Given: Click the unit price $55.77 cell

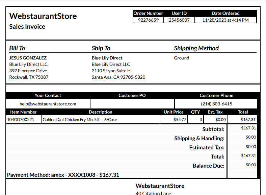Looking at the screenshot, I should 174,120.
